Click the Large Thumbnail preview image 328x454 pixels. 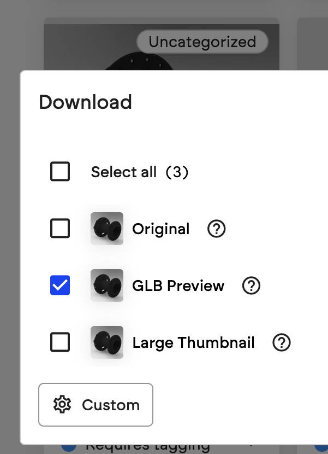(x=107, y=342)
